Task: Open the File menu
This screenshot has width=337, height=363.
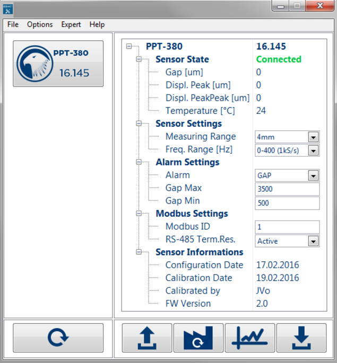Action: click(x=13, y=24)
